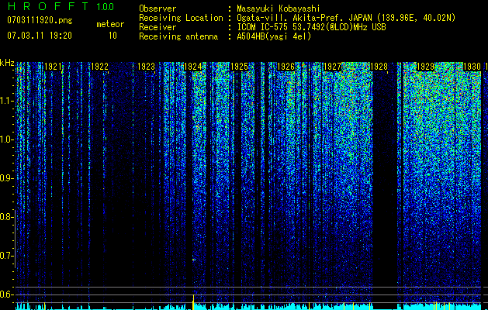Click the 'meteor' count label
Screen dimensions: 488x310
coord(110,24)
